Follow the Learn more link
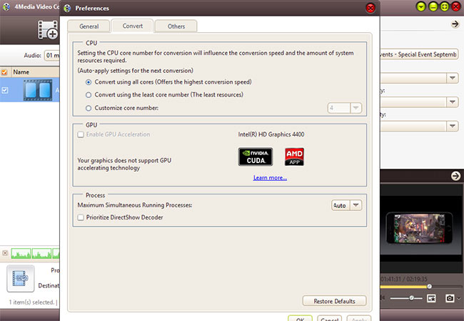Screen dimensions: 464x321 (x=270, y=177)
